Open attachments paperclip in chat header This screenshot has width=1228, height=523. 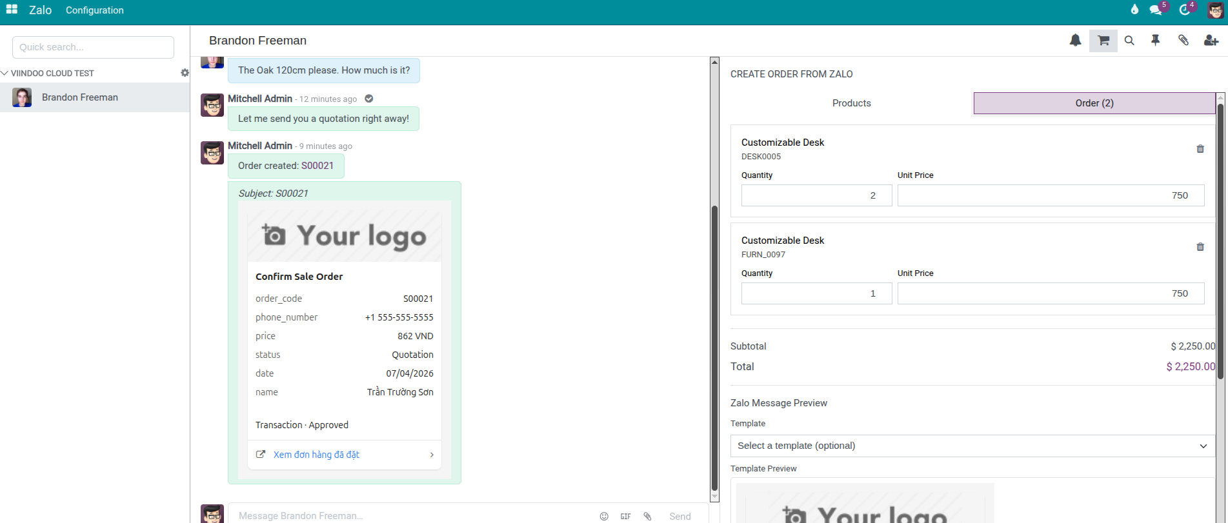click(1183, 41)
